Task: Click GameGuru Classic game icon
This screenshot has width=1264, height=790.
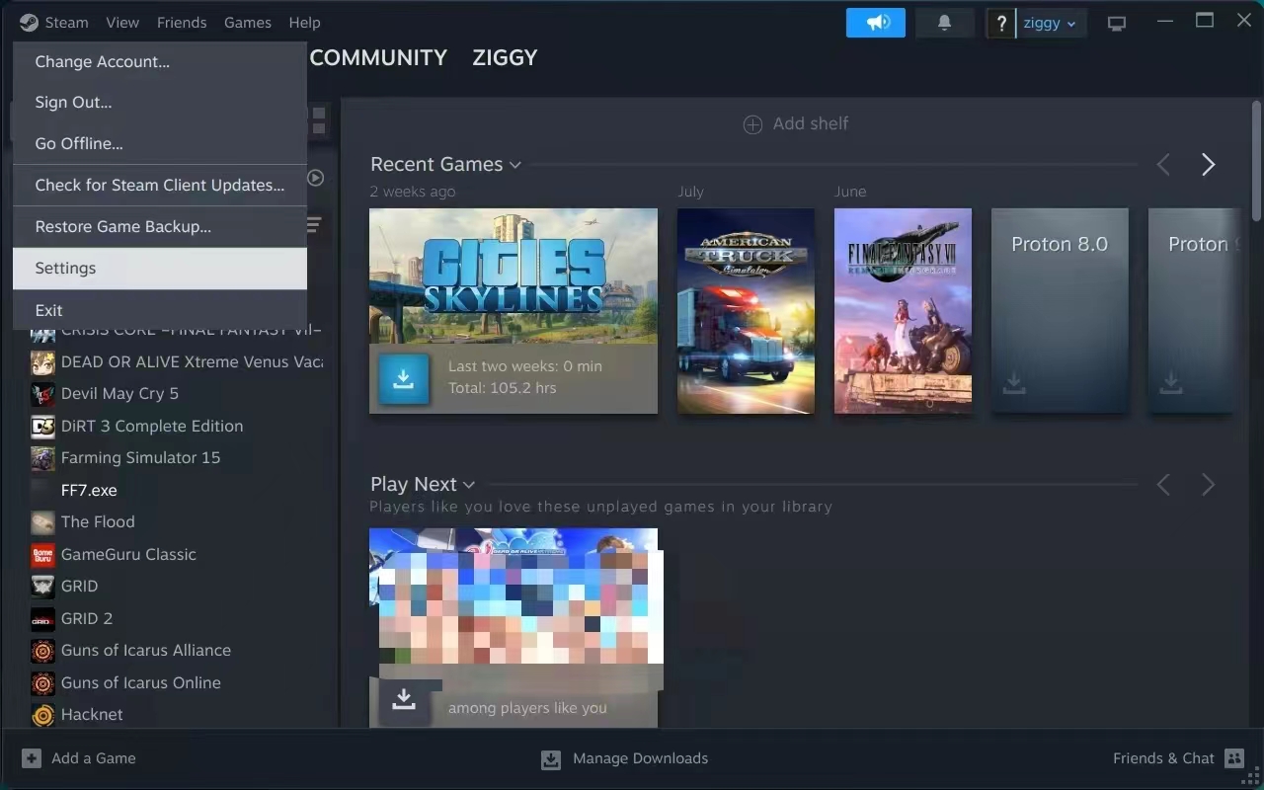Action: tap(42, 555)
